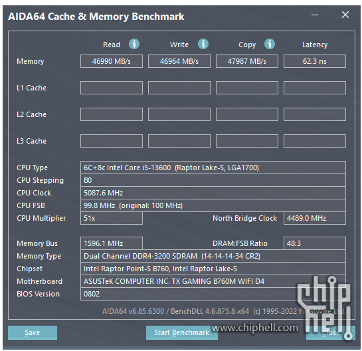The height and width of the screenshot is (351, 362).
Task: Click the empty L3 Cache Copy field
Action: click(247, 141)
